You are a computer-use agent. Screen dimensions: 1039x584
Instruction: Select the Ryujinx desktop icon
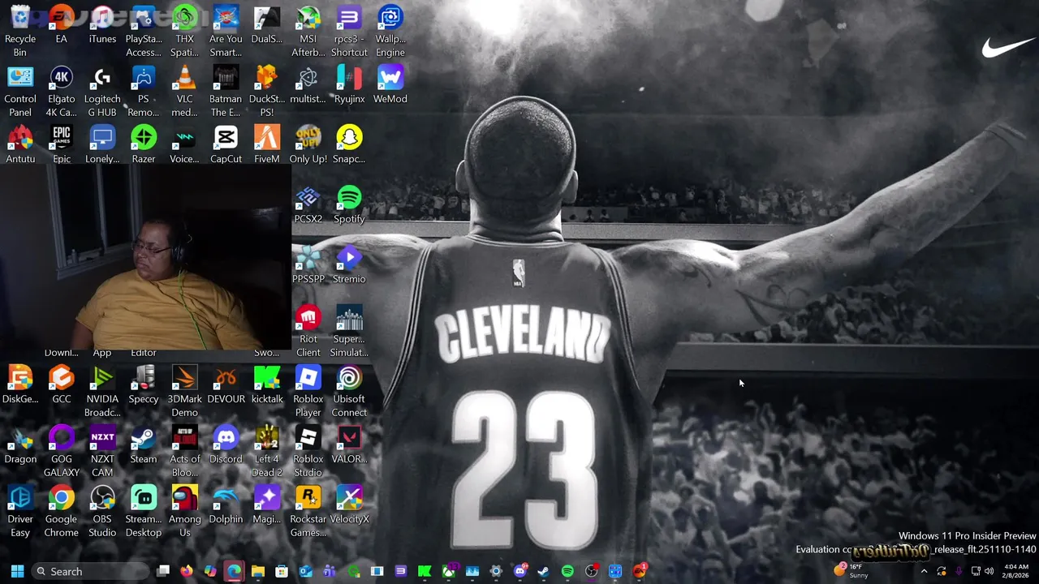click(349, 84)
